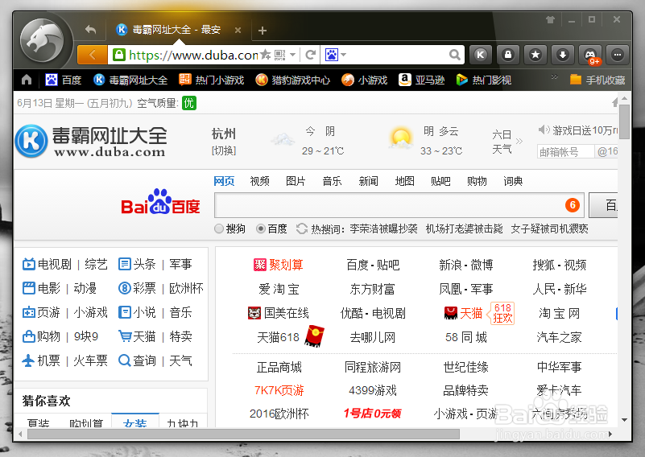This screenshot has width=645, height=457.
Task: Open the 亚马逊 bookmark
Action: (x=422, y=80)
